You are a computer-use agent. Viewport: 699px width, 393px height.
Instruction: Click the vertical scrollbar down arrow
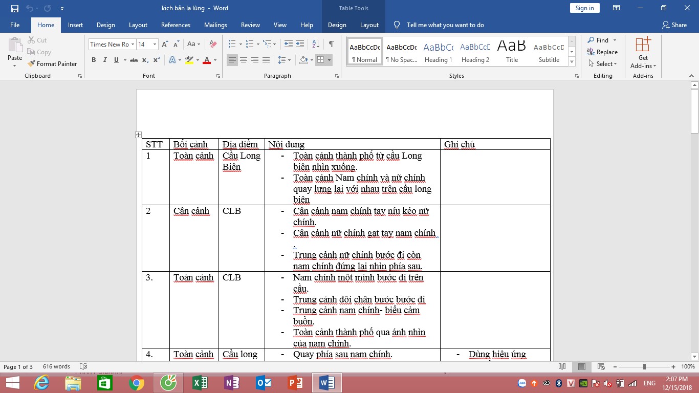coord(694,356)
